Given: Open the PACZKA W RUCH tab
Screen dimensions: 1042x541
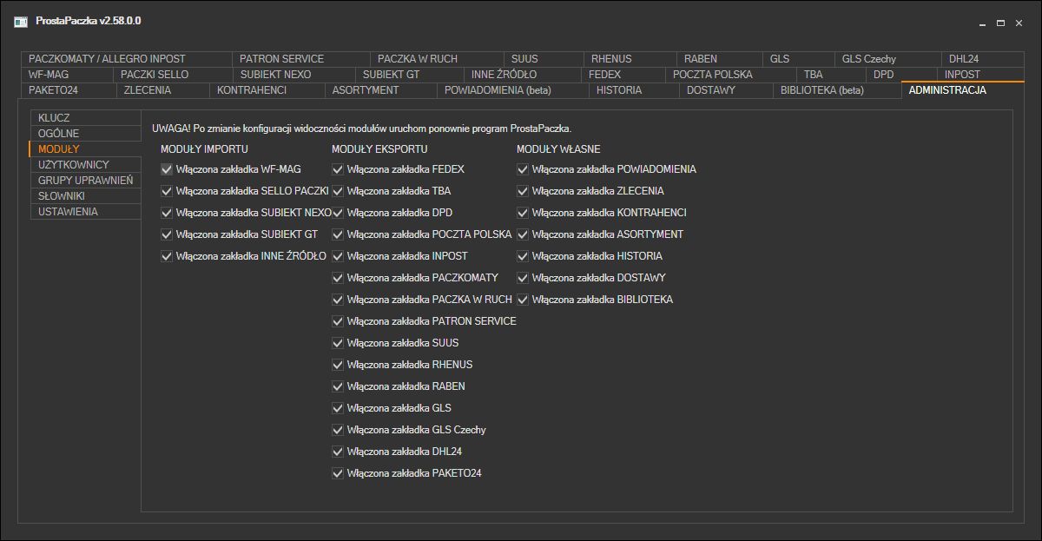Looking at the screenshot, I should tap(436, 59).
